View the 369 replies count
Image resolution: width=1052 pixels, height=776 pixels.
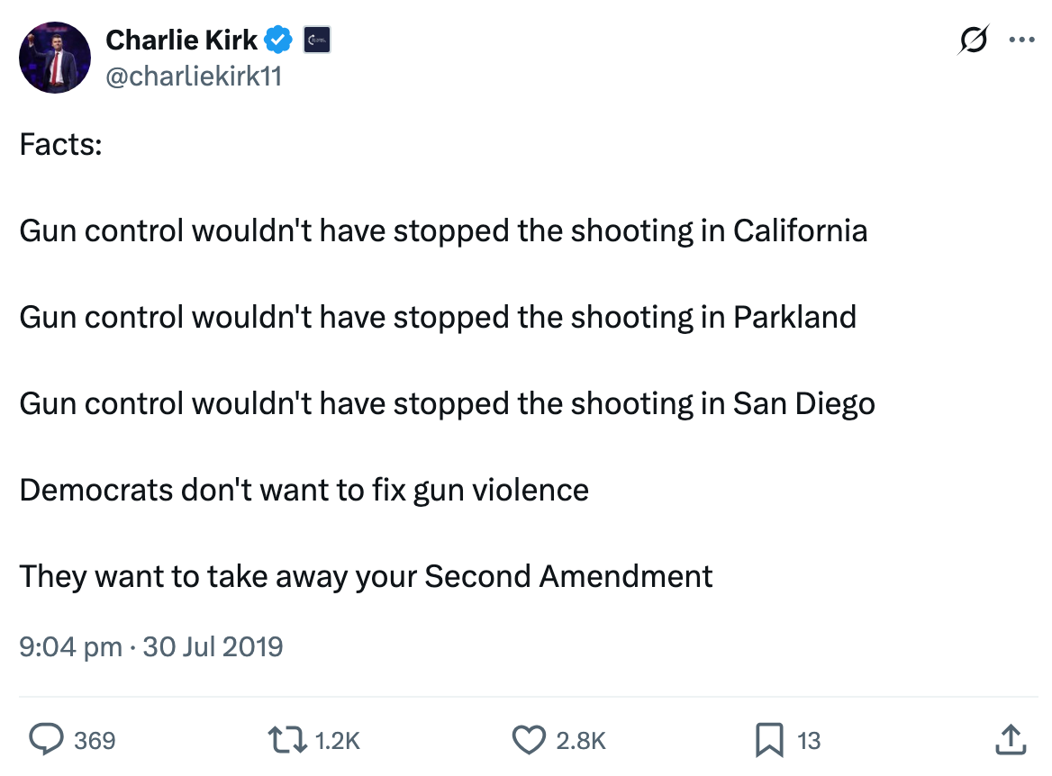(94, 740)
